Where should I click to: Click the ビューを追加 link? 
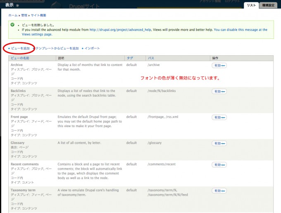pos(20,48)
